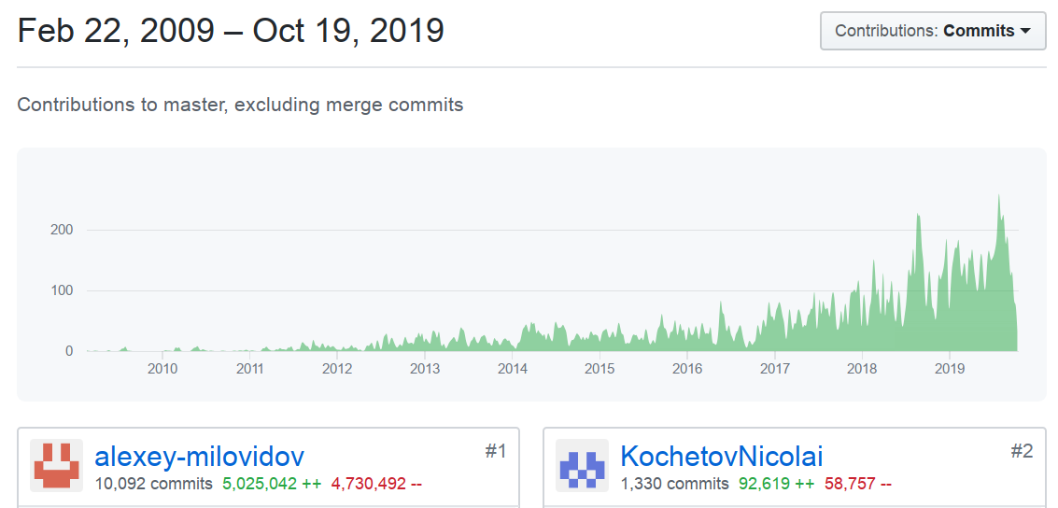Click the 100 y-axis label
The image size is (1058, 508).
tap(61, 290)
